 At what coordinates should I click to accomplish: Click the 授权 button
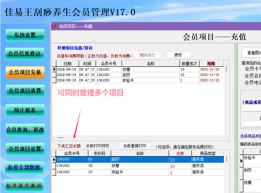click(178, 55)
